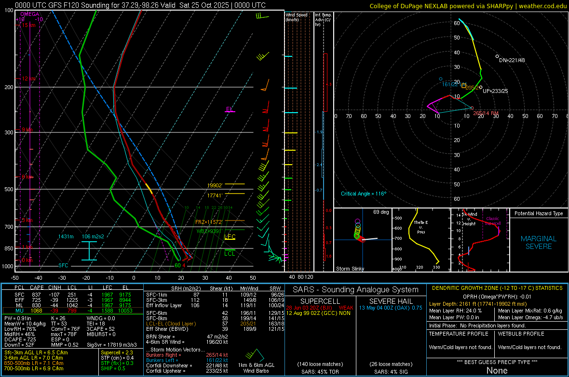
Task: Select the SFC parcel row
Action: (73, 295)
